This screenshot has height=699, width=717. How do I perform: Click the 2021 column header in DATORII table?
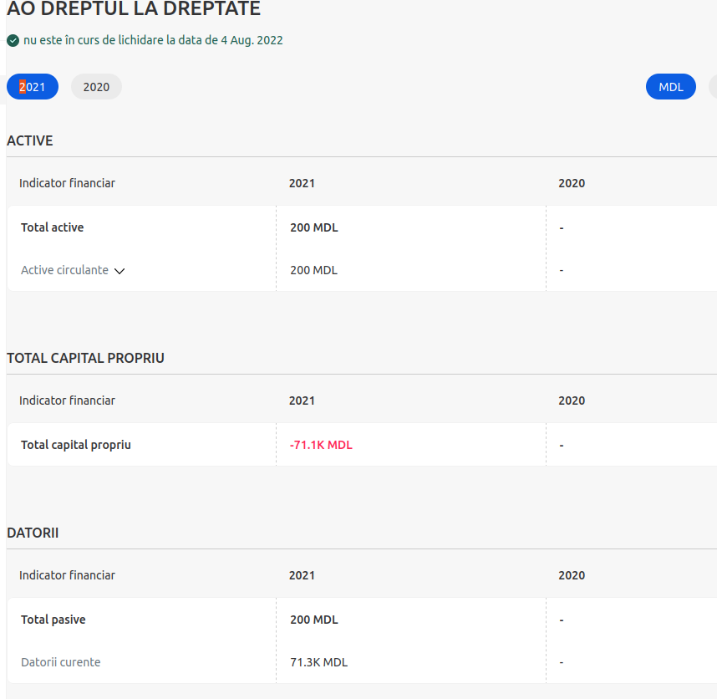(x=302, y=575)
